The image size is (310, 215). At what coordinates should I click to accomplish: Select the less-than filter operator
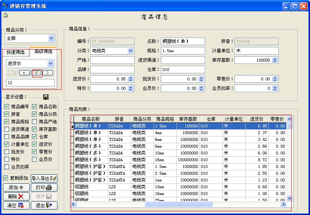coord(36,73)
